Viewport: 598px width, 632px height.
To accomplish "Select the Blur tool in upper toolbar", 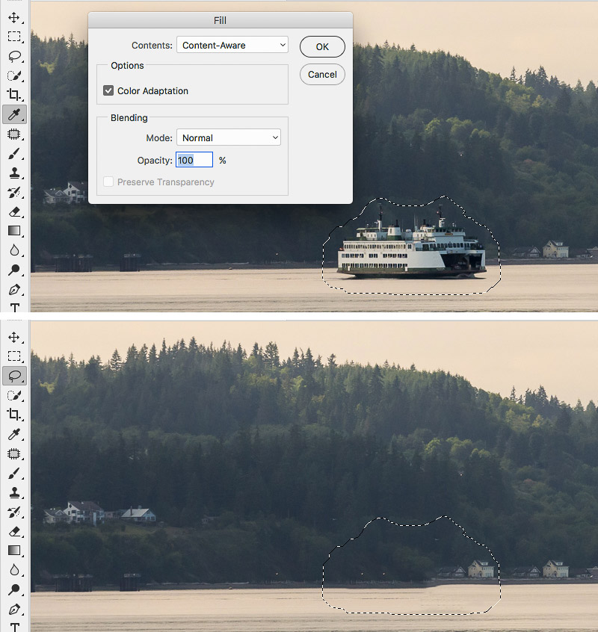I will tap(14, 250).
